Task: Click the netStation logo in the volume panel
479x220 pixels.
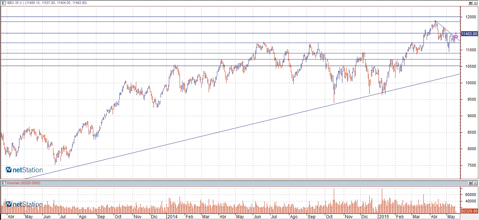Action: coord(24,204)
